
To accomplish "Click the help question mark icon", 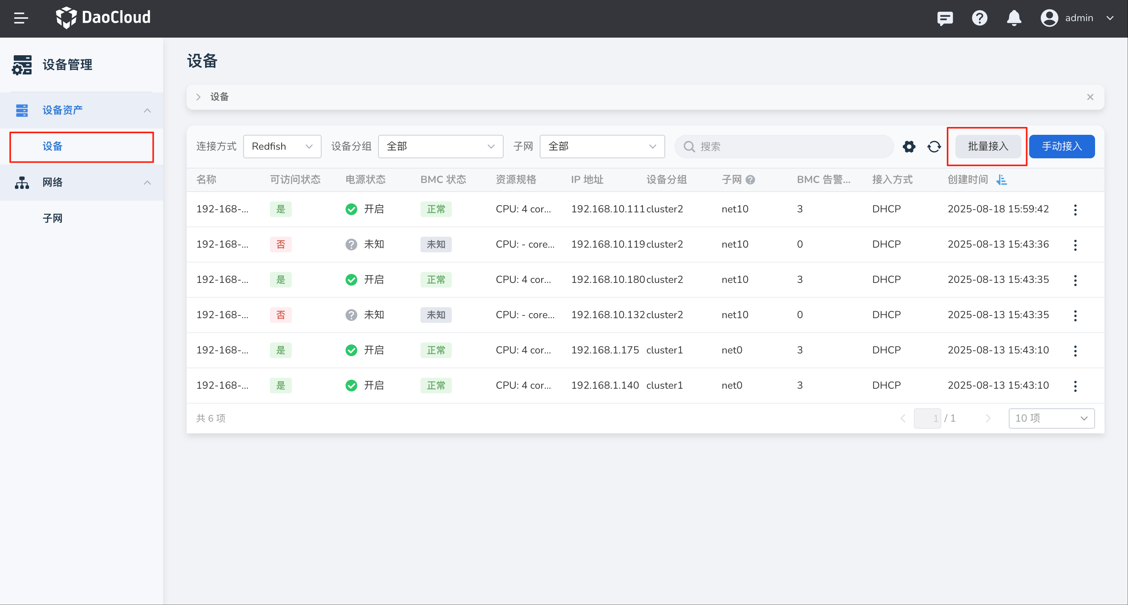I will [x=979, y=18].
